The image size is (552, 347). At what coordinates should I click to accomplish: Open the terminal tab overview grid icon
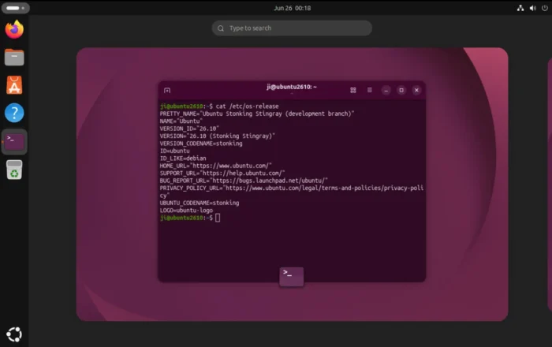click(353, 91)
